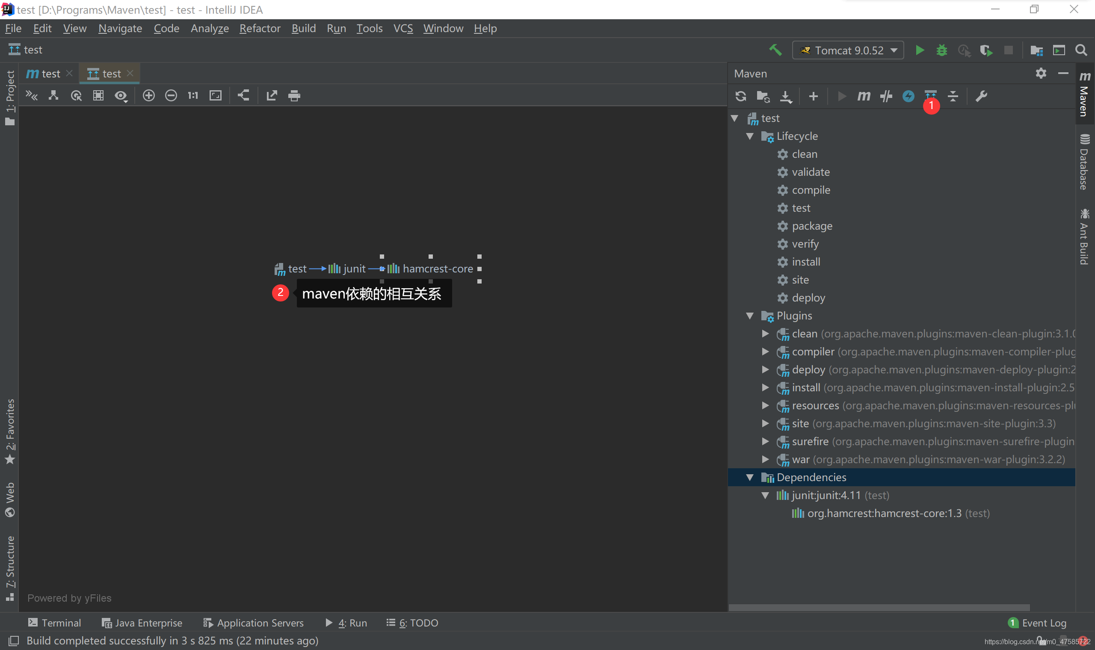The image size is (1095, 650).
Task: Open the Database side panel
Action: pyautogui.click(x=1084, y=162)
